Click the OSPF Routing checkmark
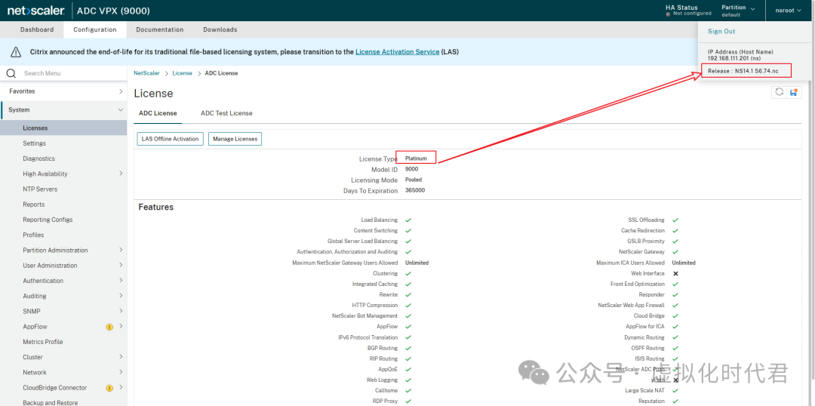 point(675,349)
